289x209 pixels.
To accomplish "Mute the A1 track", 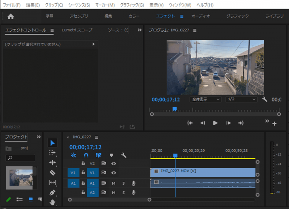I will 114,183.
